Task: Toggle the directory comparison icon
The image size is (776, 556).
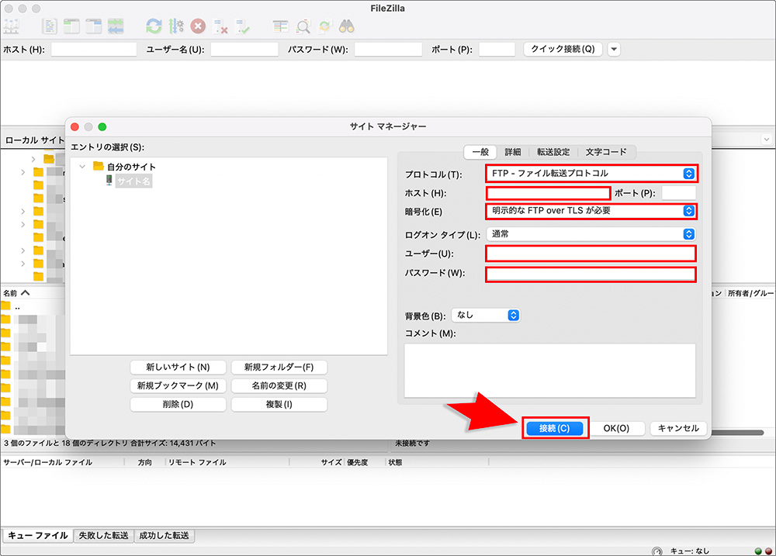Action: click(303, 26)
